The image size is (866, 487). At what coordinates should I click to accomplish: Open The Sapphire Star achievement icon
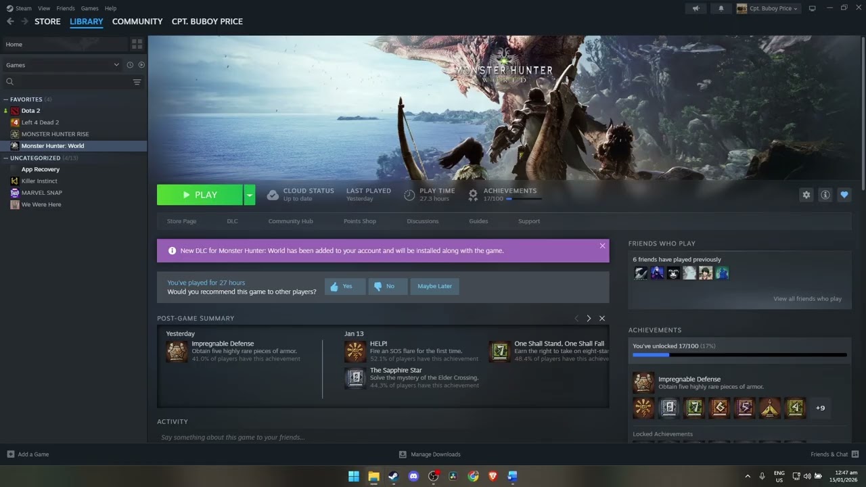(x=355, y=378)
